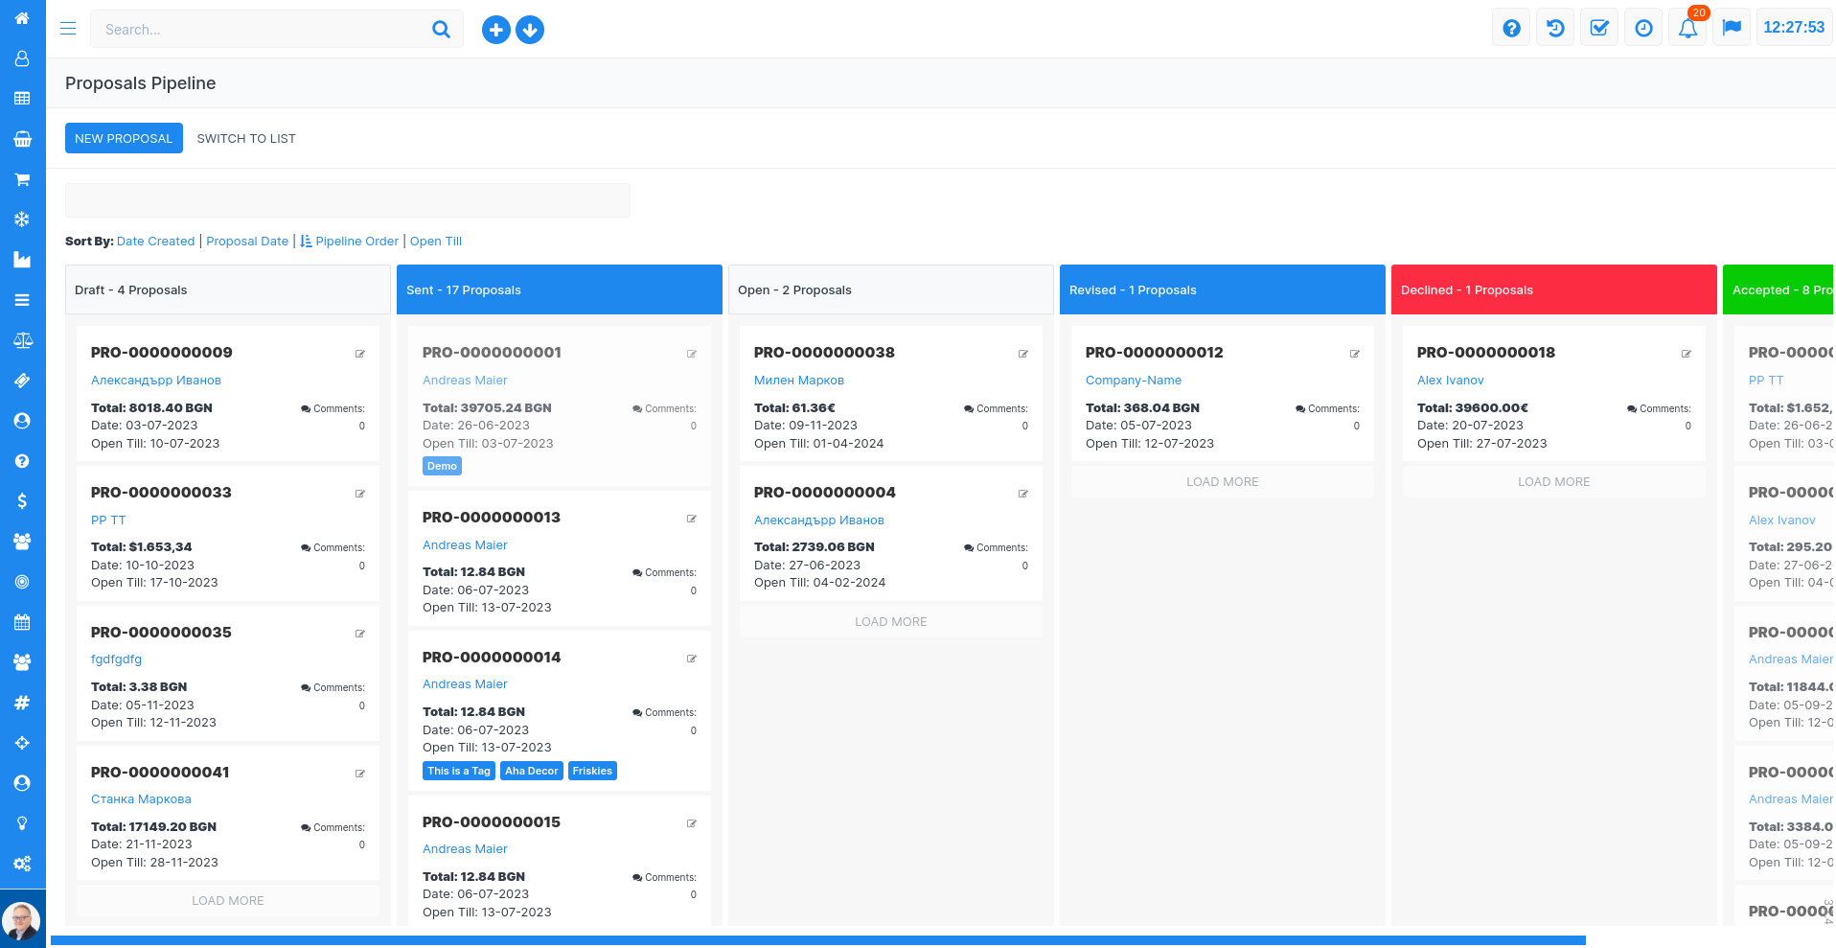1836x948 pixels.
Task: Load more proposals in Open column
Action: (x=890, y=621)
